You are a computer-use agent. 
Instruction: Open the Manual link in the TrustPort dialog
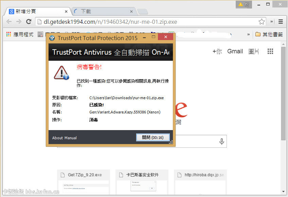70,138
